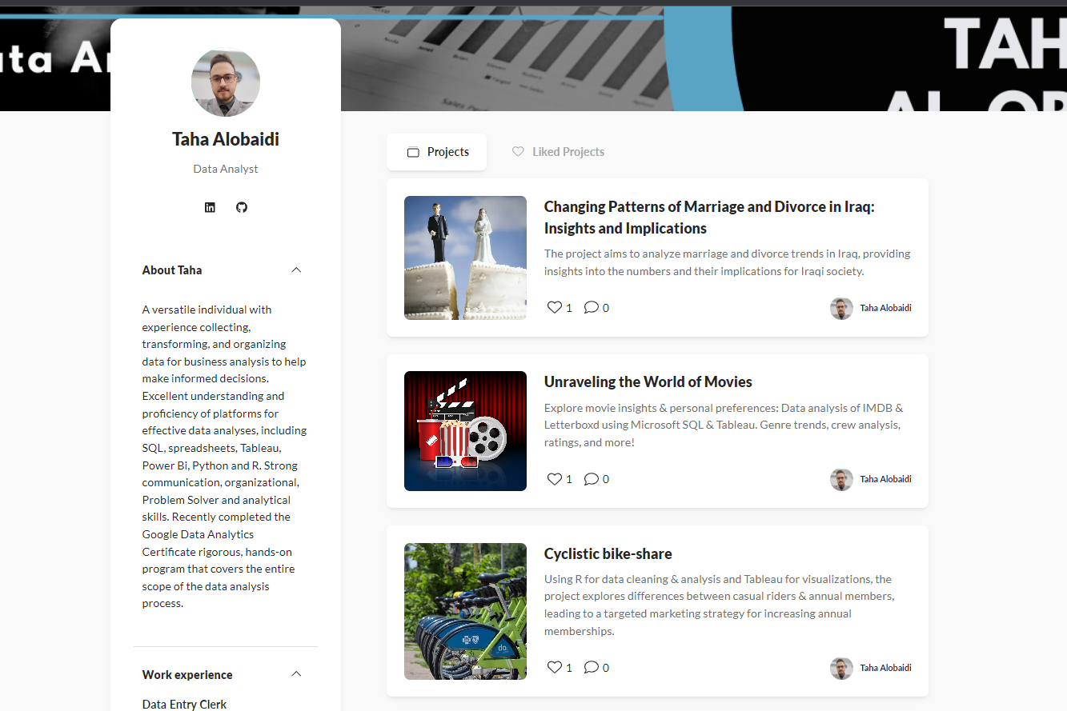Like the Cyclistic bike-share project heart
The width and height of the screenshot is (1067, 711).
click(x=554, y=667)
